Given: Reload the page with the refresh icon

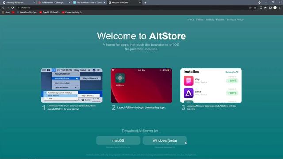Looking at the screenshot, I should 13,8.
